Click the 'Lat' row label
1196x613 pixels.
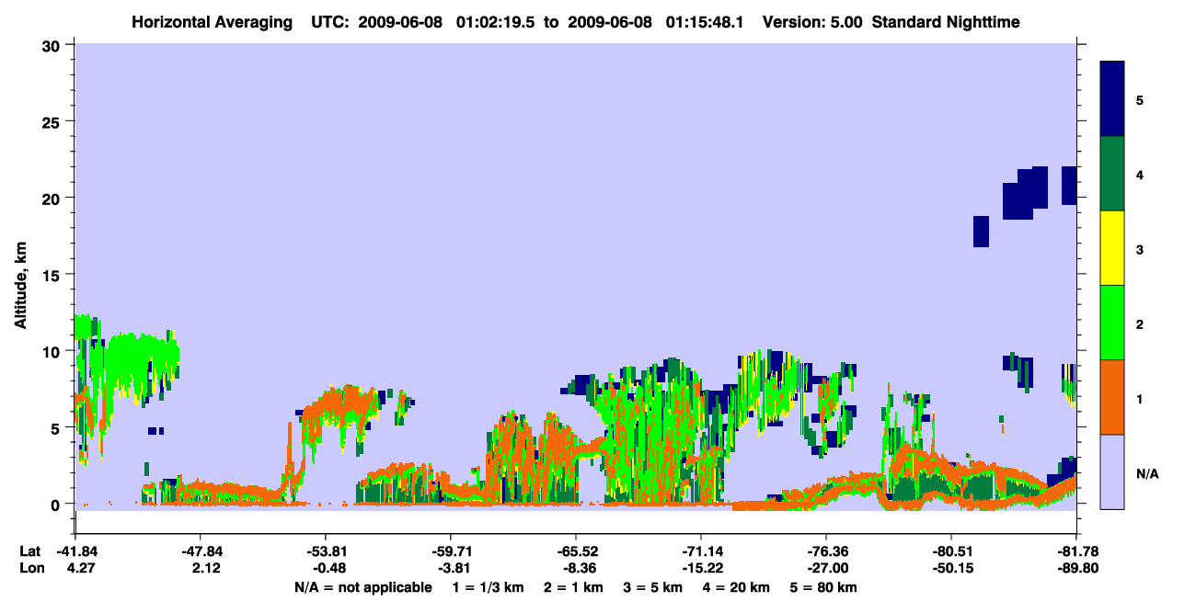point(30,551)
